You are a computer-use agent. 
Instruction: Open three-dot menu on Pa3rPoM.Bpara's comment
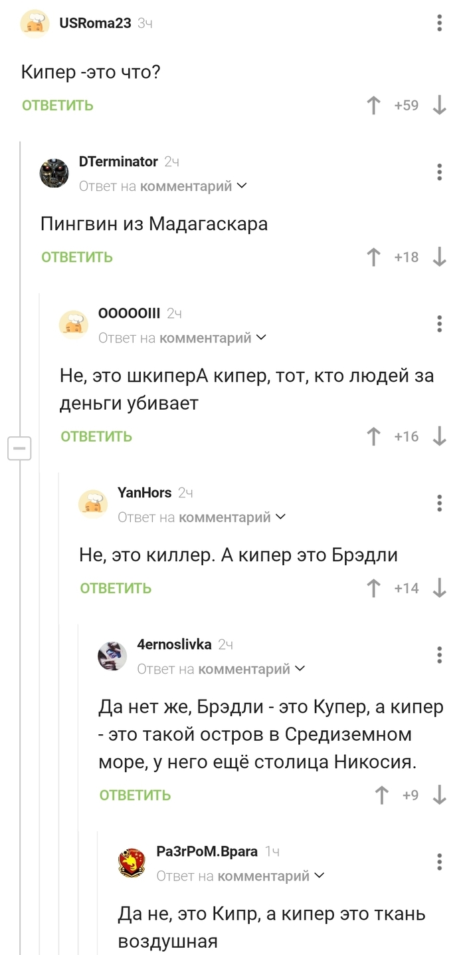pyautogui.click(x=439, y=861)
